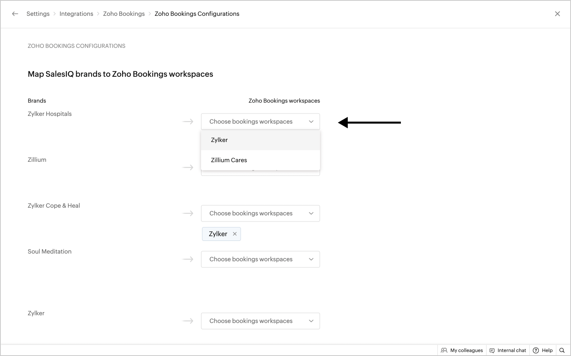
Task: Close the Zoho Bookings Configurations page
Action: click(x=558, y=14)
